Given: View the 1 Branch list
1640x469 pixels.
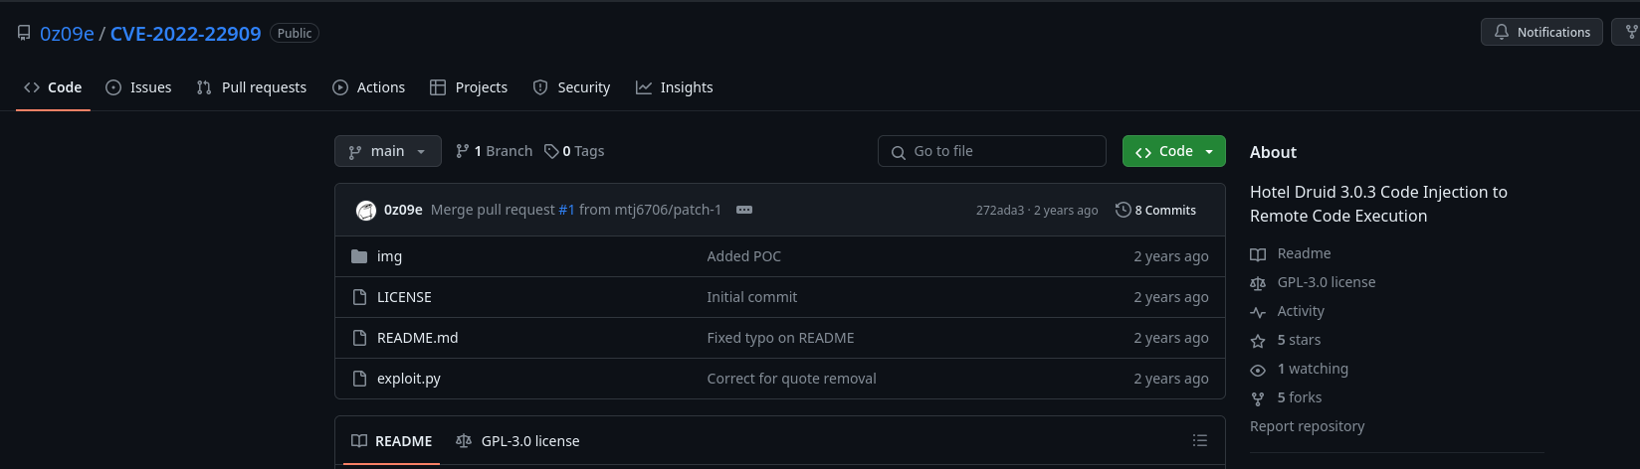Looking at the screenshot, I should point(494,151).
